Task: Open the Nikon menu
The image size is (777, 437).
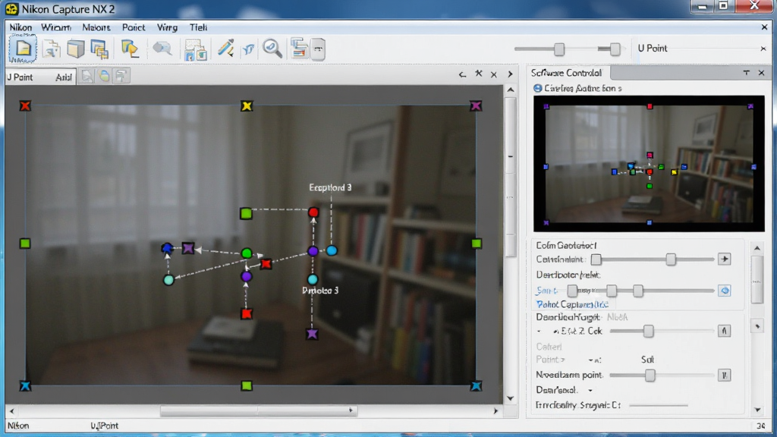Action: pos(20,27)
